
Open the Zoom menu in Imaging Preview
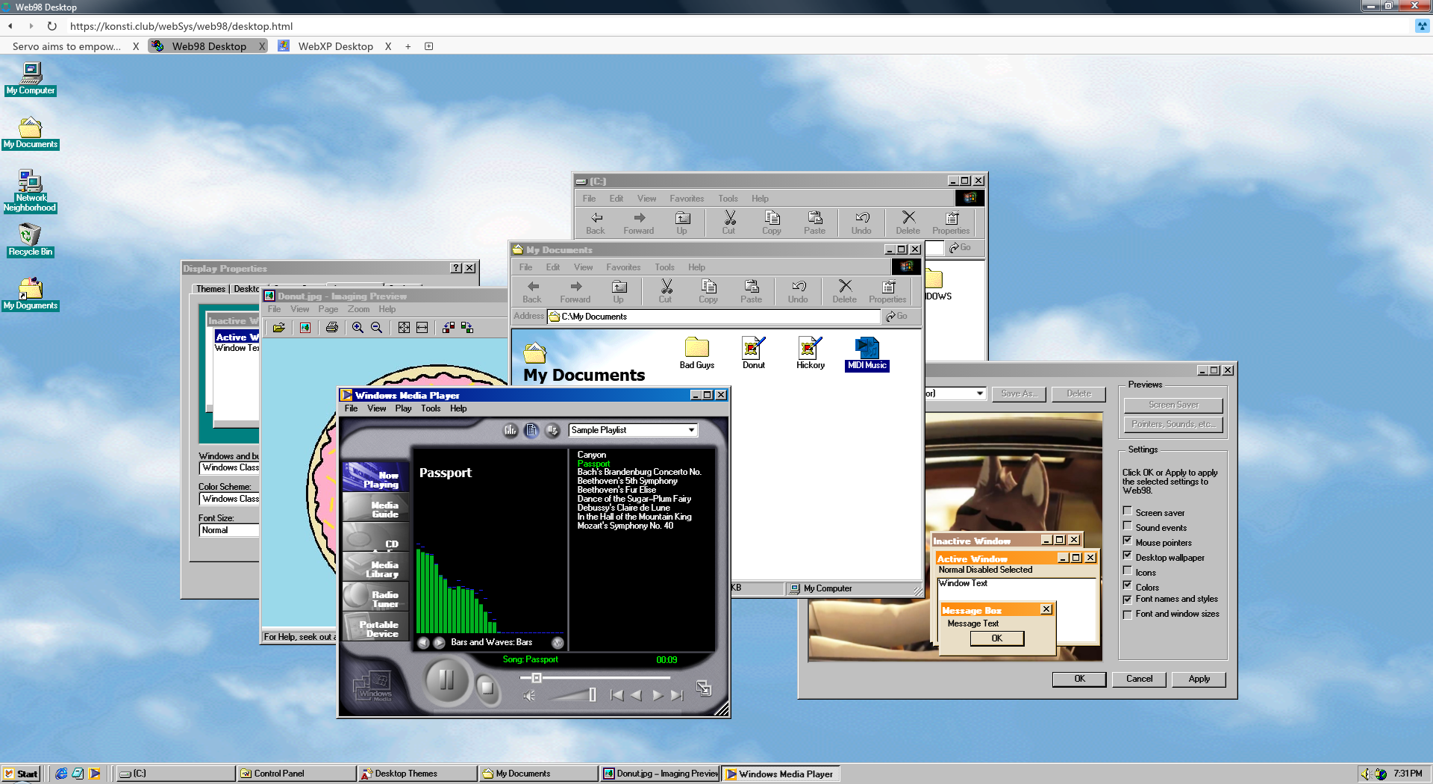pyautogui.click(x=358, y=309)
